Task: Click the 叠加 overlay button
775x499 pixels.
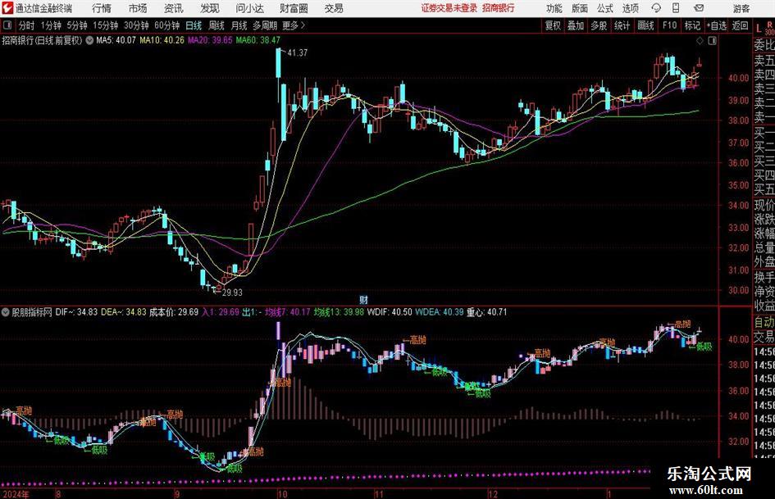Action: (576, 25)
